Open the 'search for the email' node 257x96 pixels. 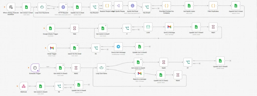(x=75, y=48)
